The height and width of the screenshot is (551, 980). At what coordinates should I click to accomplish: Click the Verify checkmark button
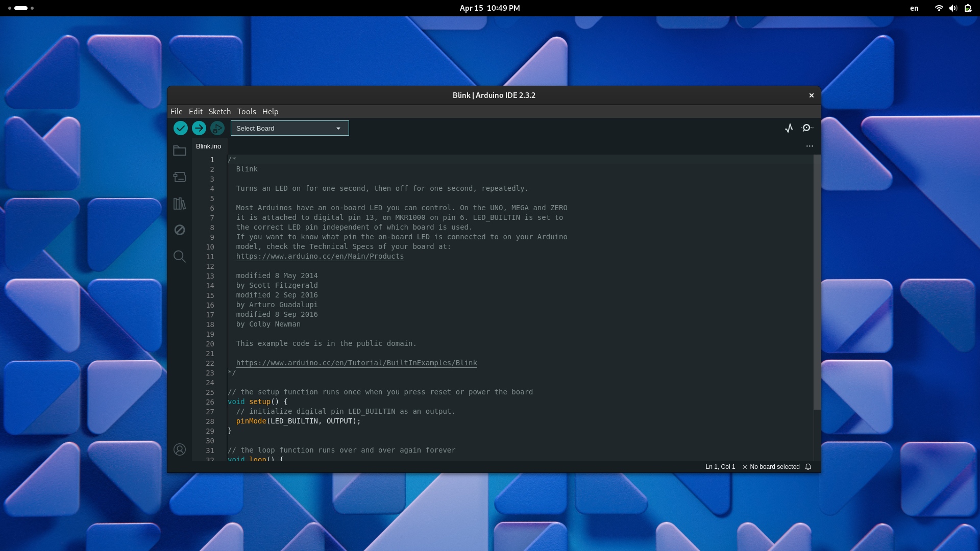coord(180,128)
